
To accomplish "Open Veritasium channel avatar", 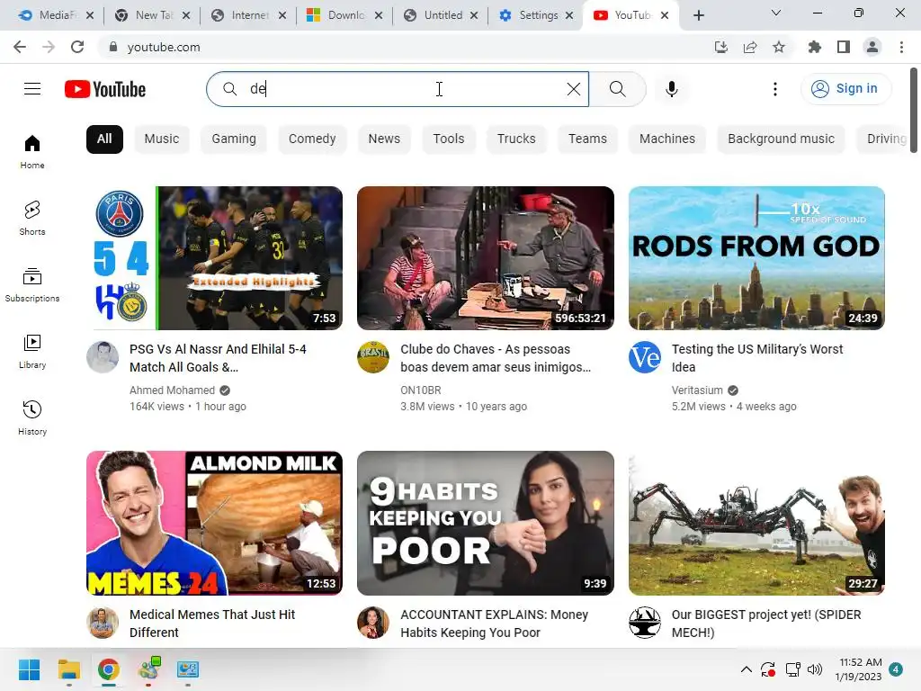I will point(645,357).
